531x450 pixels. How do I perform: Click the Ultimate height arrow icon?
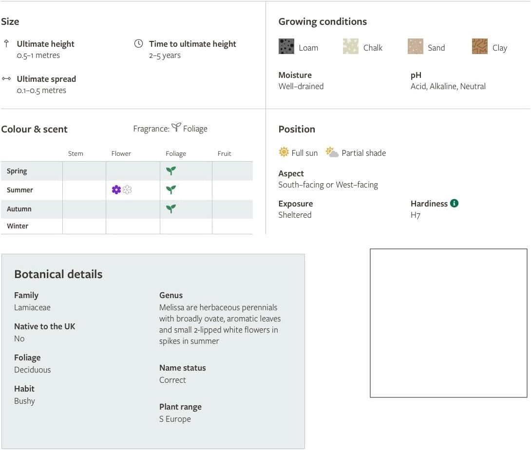click(6, 43)
